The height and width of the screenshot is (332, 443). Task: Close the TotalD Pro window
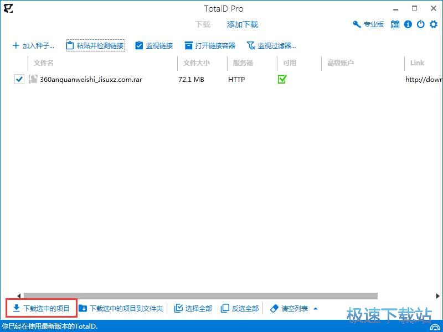click(434, 8)
